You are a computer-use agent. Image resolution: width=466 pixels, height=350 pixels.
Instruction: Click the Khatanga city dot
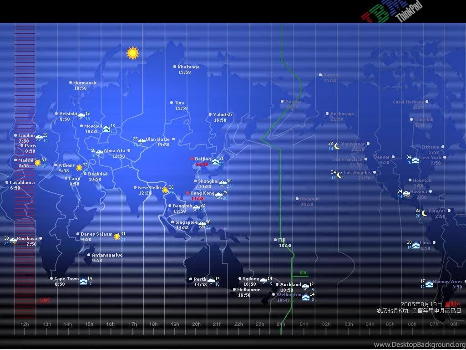(175, 67)
